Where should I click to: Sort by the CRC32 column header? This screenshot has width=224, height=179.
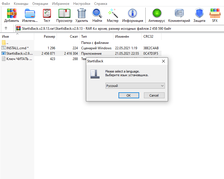click(x=151, y=37)
